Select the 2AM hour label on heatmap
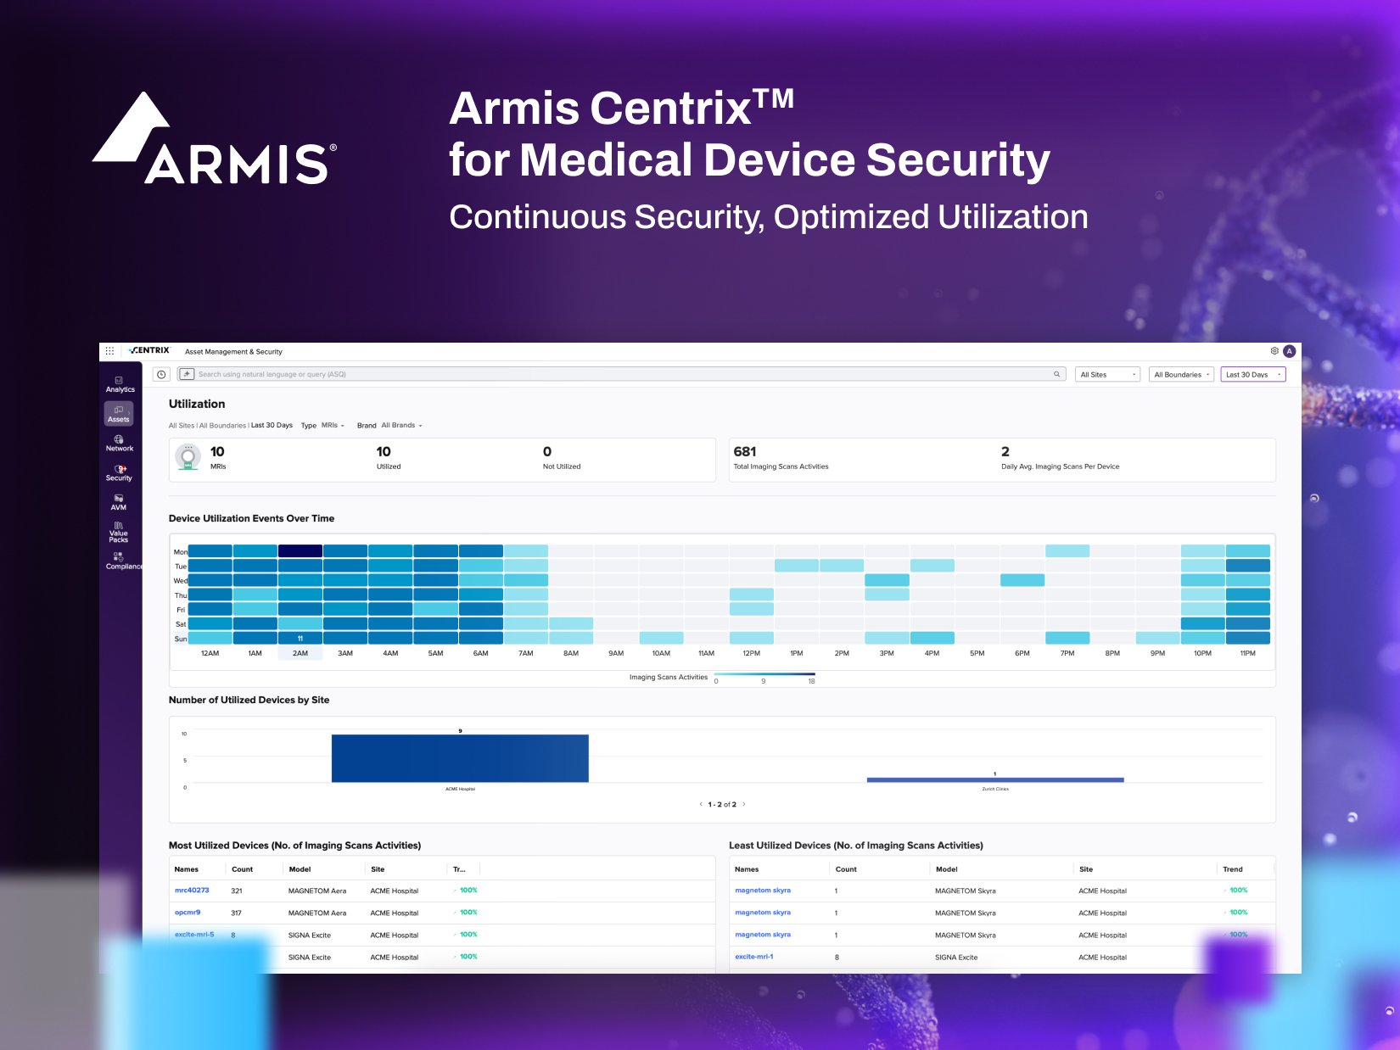The image size is (1400, 1050). click(300, 654)
